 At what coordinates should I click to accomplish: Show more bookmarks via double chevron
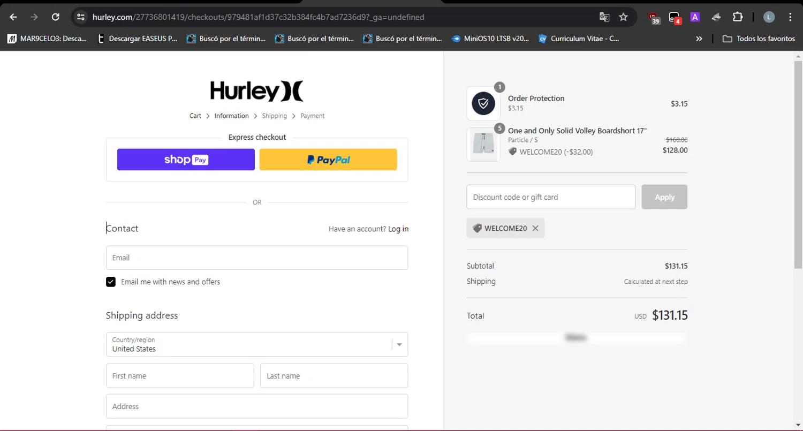(699, 39)
